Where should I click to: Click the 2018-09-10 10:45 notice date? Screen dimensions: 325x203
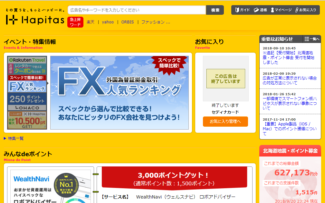pos(279,48)
